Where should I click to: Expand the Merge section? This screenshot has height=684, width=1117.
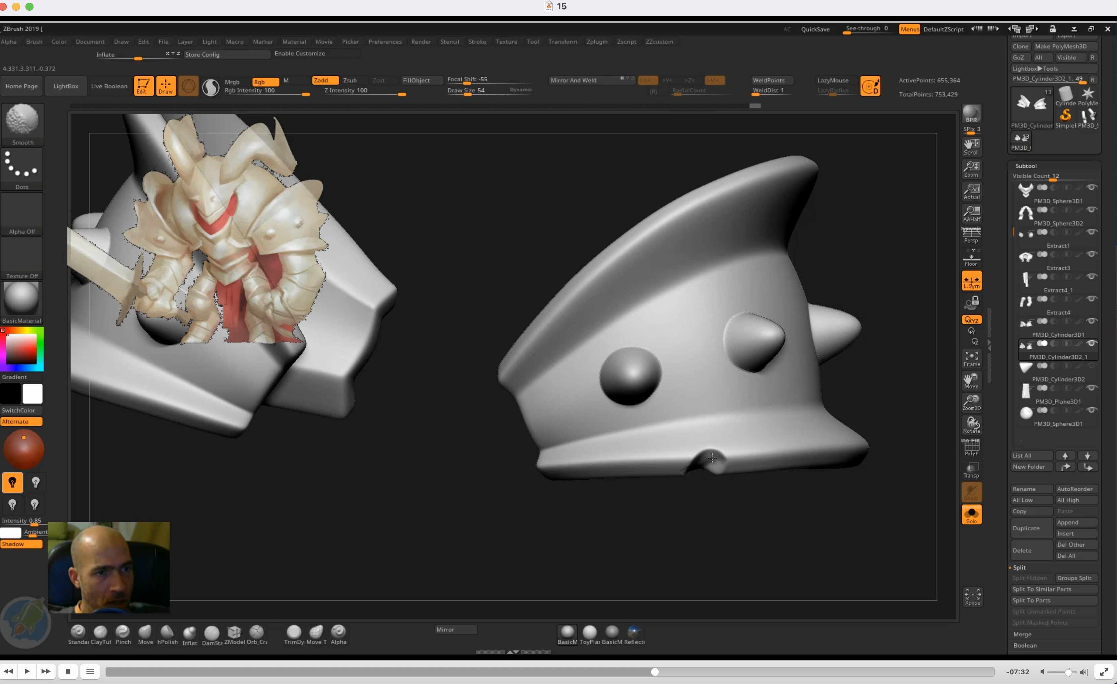[1022, 634]
